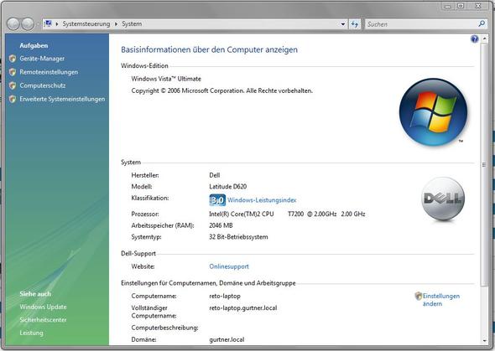Open the Dell Onlinesupport website link
The height and width of the screenshot is (351, 495).
coord(229,266)
